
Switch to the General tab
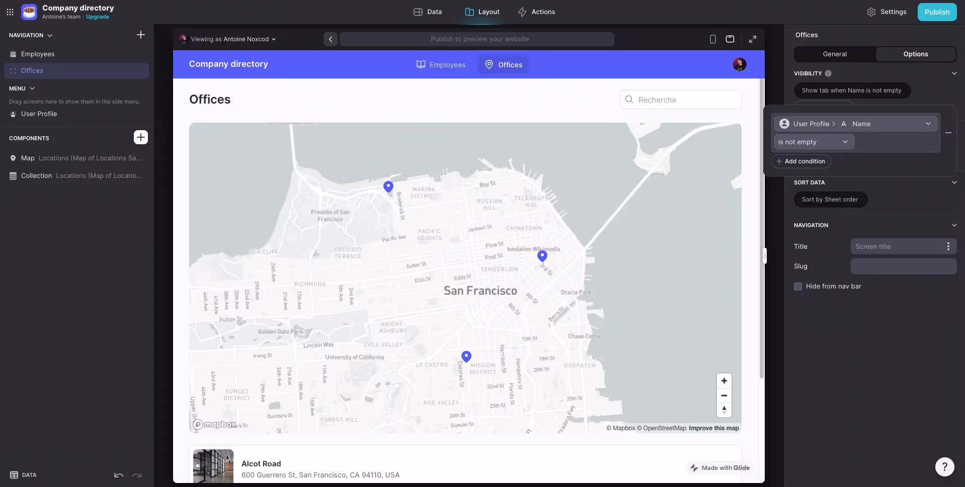point(835,54)
